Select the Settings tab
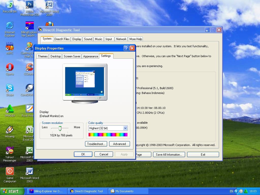 106,56
